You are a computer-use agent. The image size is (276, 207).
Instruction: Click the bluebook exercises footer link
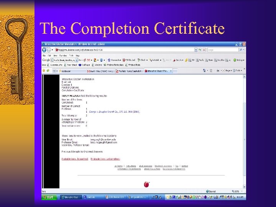coord(163,166)
